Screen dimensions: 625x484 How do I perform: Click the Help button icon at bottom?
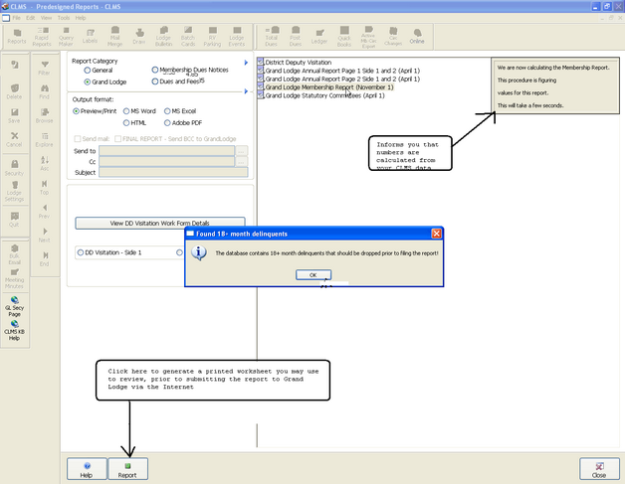(87, 469)
